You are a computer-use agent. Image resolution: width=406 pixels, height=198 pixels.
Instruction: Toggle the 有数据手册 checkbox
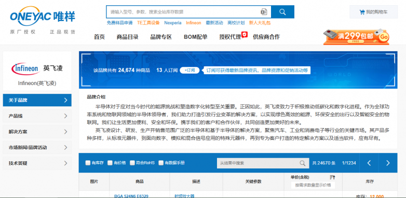click(161, 163)
